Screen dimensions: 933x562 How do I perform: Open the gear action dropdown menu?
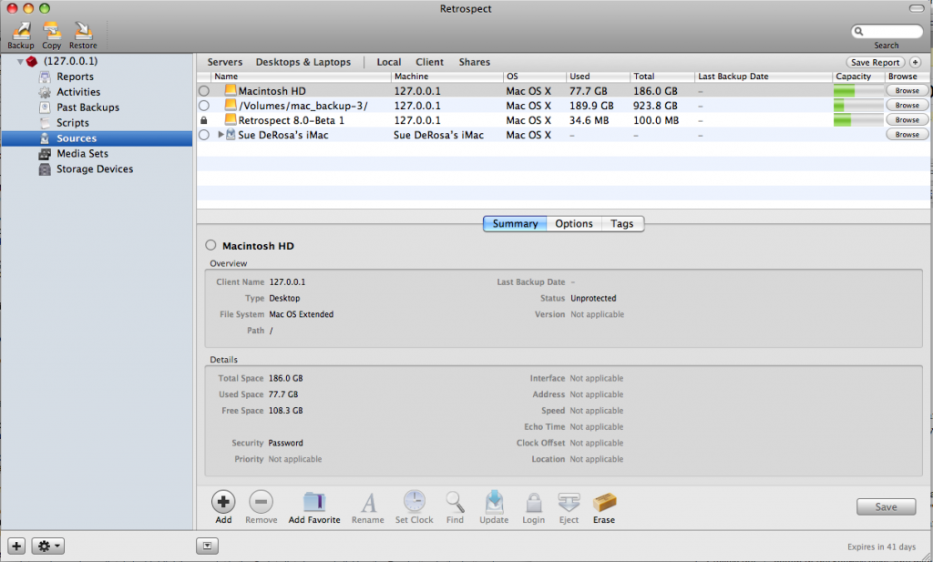pyautogui.click(x=48, y=546)
